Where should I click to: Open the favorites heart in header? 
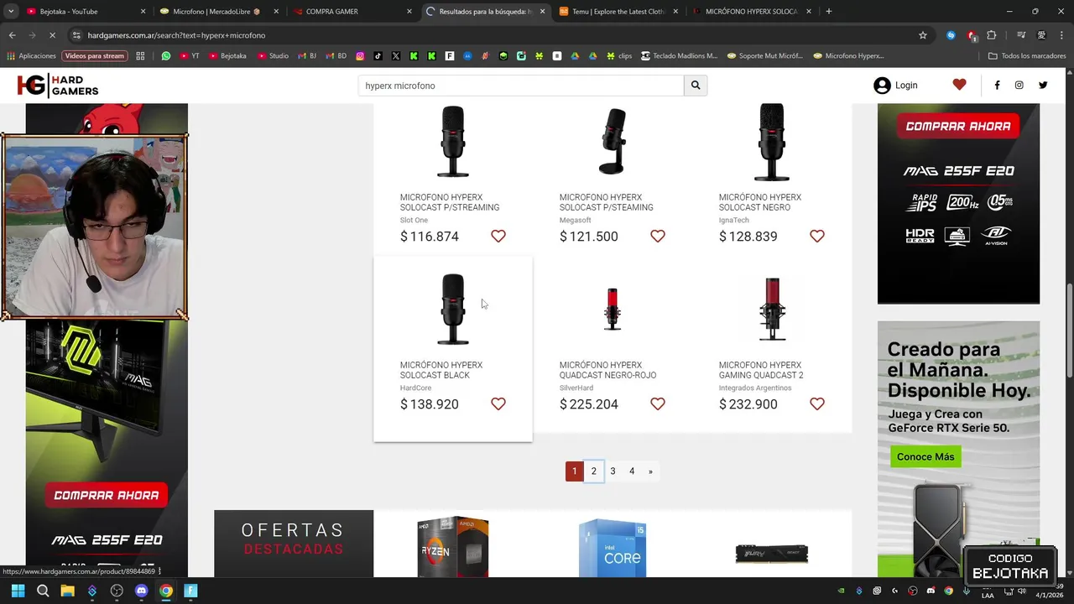coord(960,85)
